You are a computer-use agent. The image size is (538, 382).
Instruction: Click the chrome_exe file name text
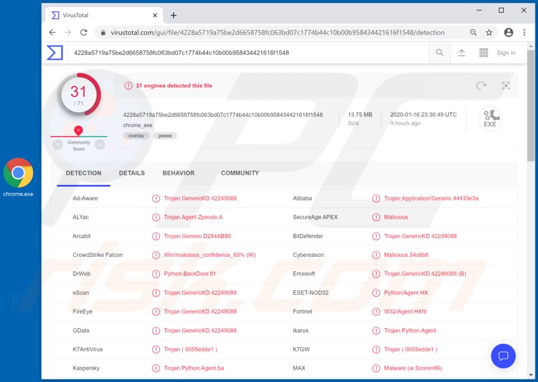138,125
